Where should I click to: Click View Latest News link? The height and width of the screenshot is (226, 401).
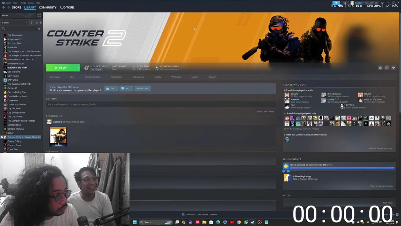[266, 112]
